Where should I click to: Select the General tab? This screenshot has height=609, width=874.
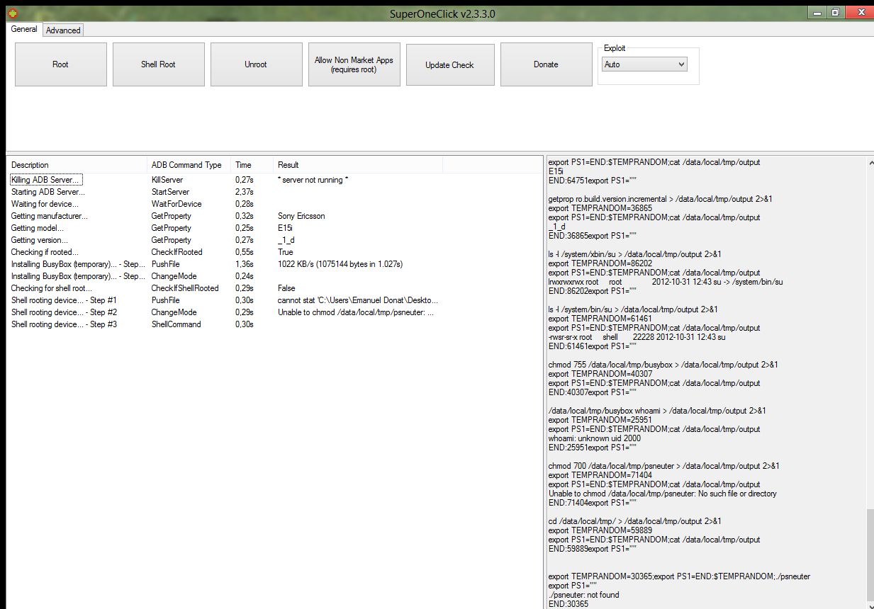[24, 29]
